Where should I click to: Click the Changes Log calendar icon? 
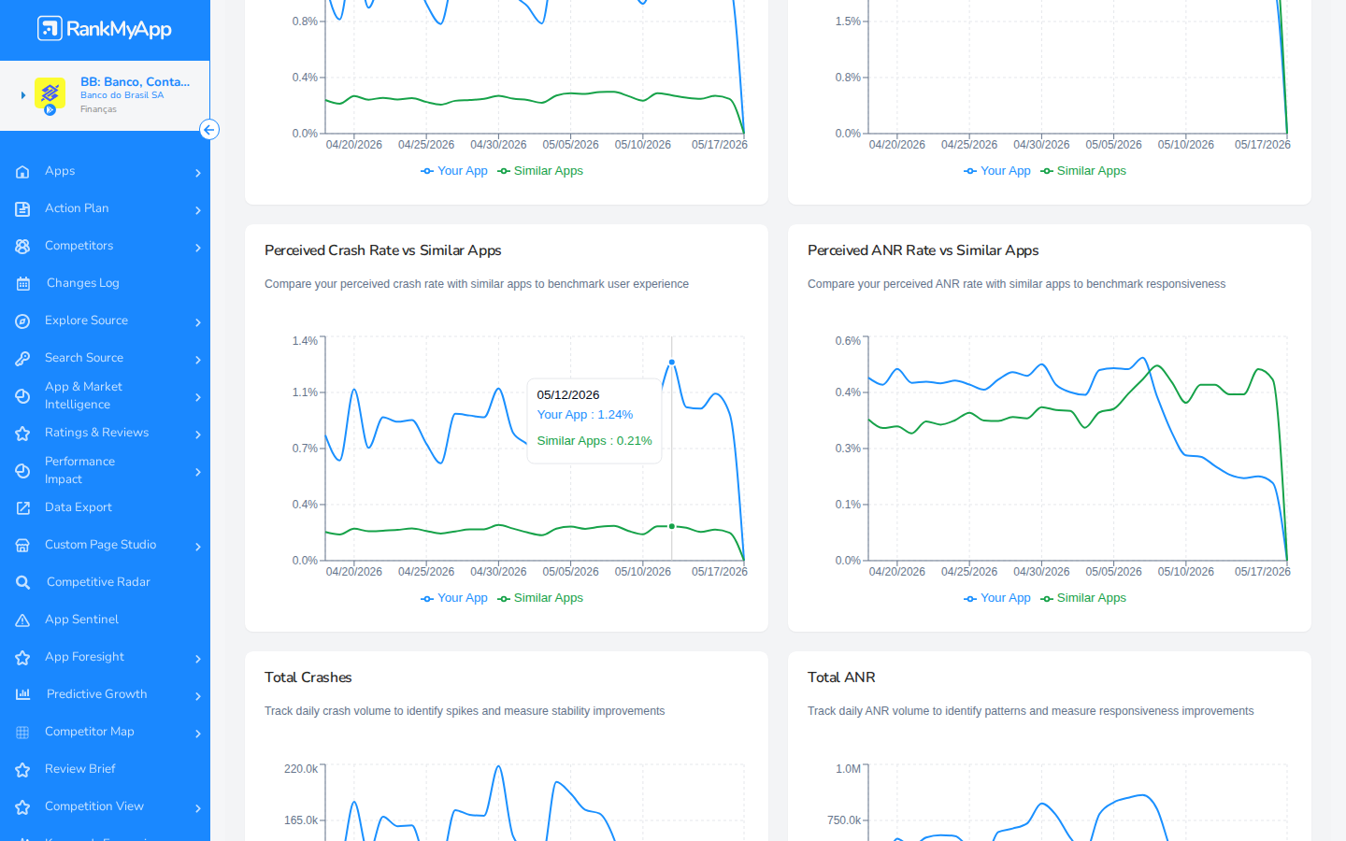(22, 284)
